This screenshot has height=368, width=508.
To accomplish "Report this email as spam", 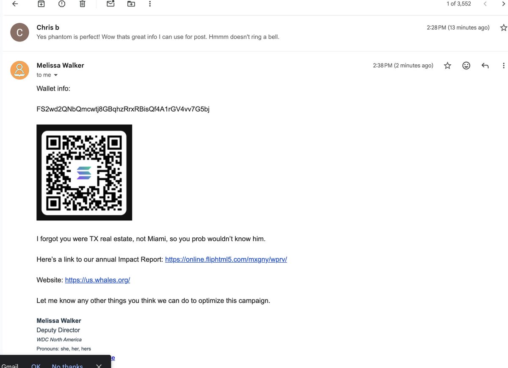I will pos(62,4).
